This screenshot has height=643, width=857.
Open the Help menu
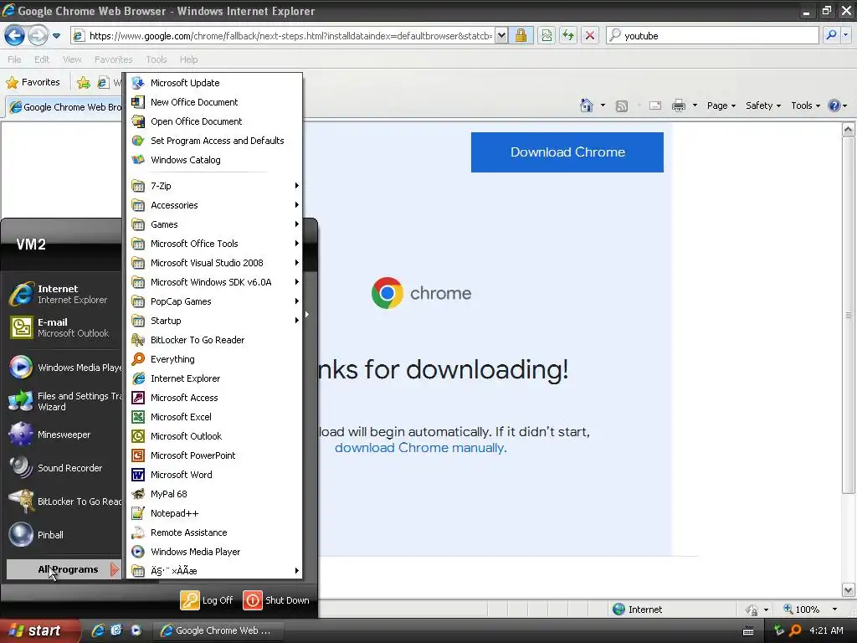coord(188,59)
